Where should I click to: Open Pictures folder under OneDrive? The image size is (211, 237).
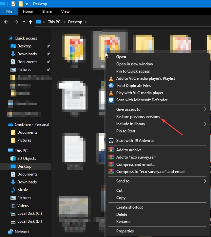point(24,140)
